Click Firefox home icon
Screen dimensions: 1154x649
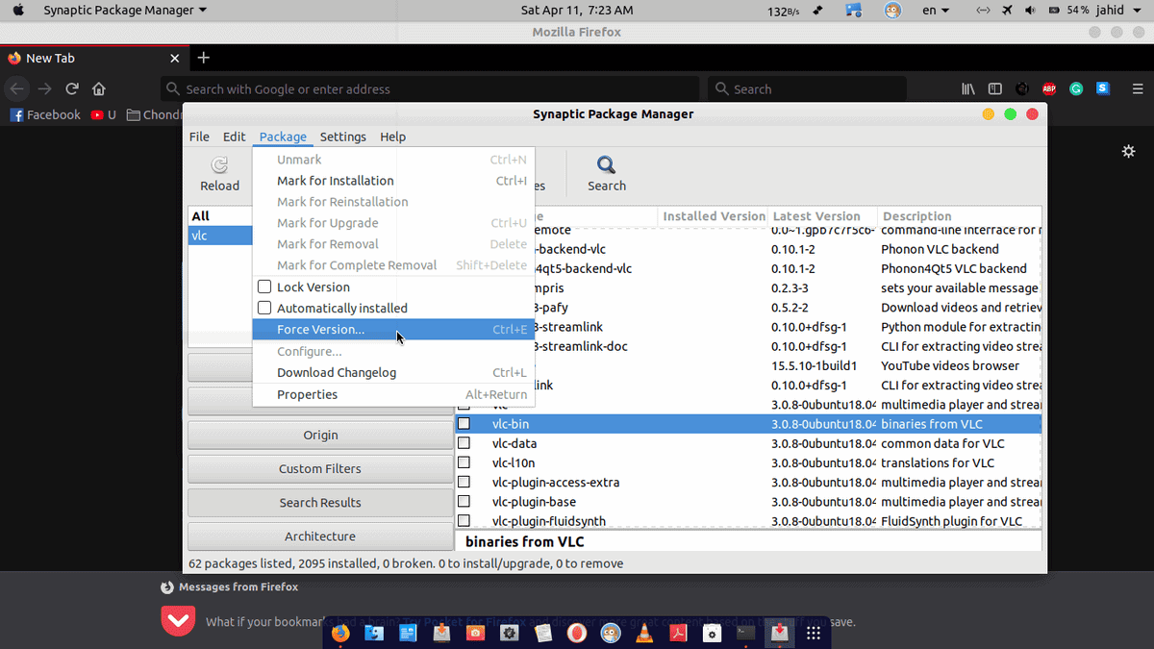(x=98, y=88)
